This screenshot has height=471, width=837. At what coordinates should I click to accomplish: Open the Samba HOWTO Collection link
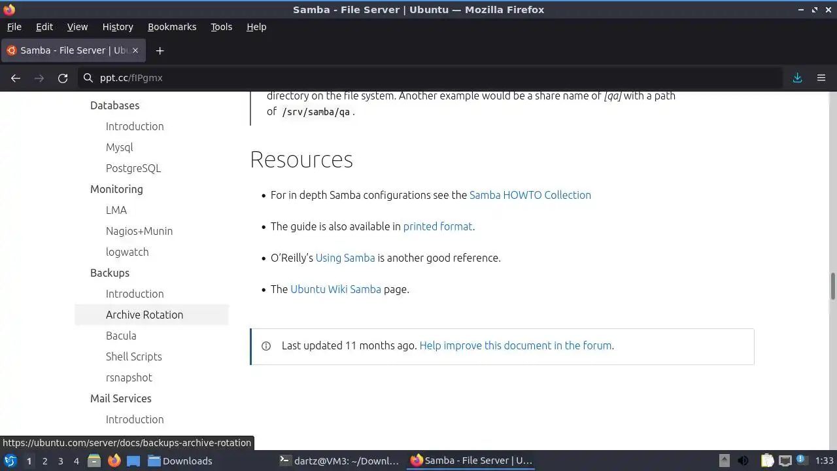(x=530, y=195)
